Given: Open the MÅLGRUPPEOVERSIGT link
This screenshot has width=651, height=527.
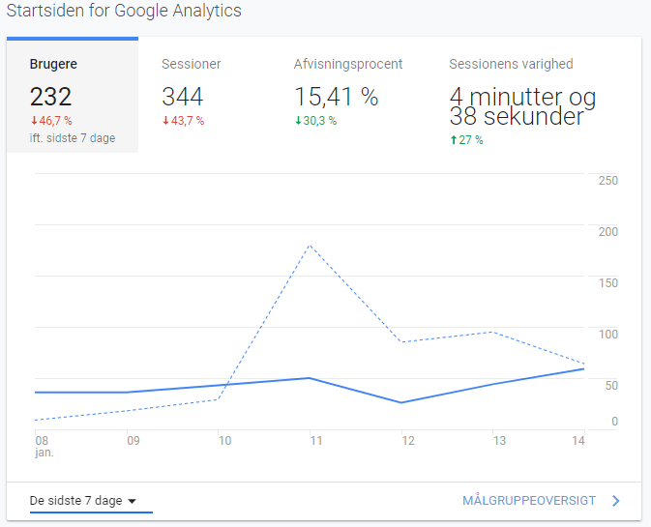Looking at the screenshot, I should (527, 501).
